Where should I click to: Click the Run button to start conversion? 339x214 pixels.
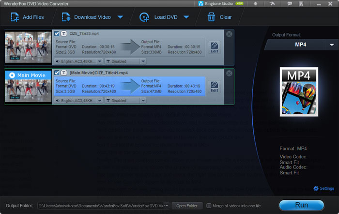pyautogui.click(x=301, y=205)
